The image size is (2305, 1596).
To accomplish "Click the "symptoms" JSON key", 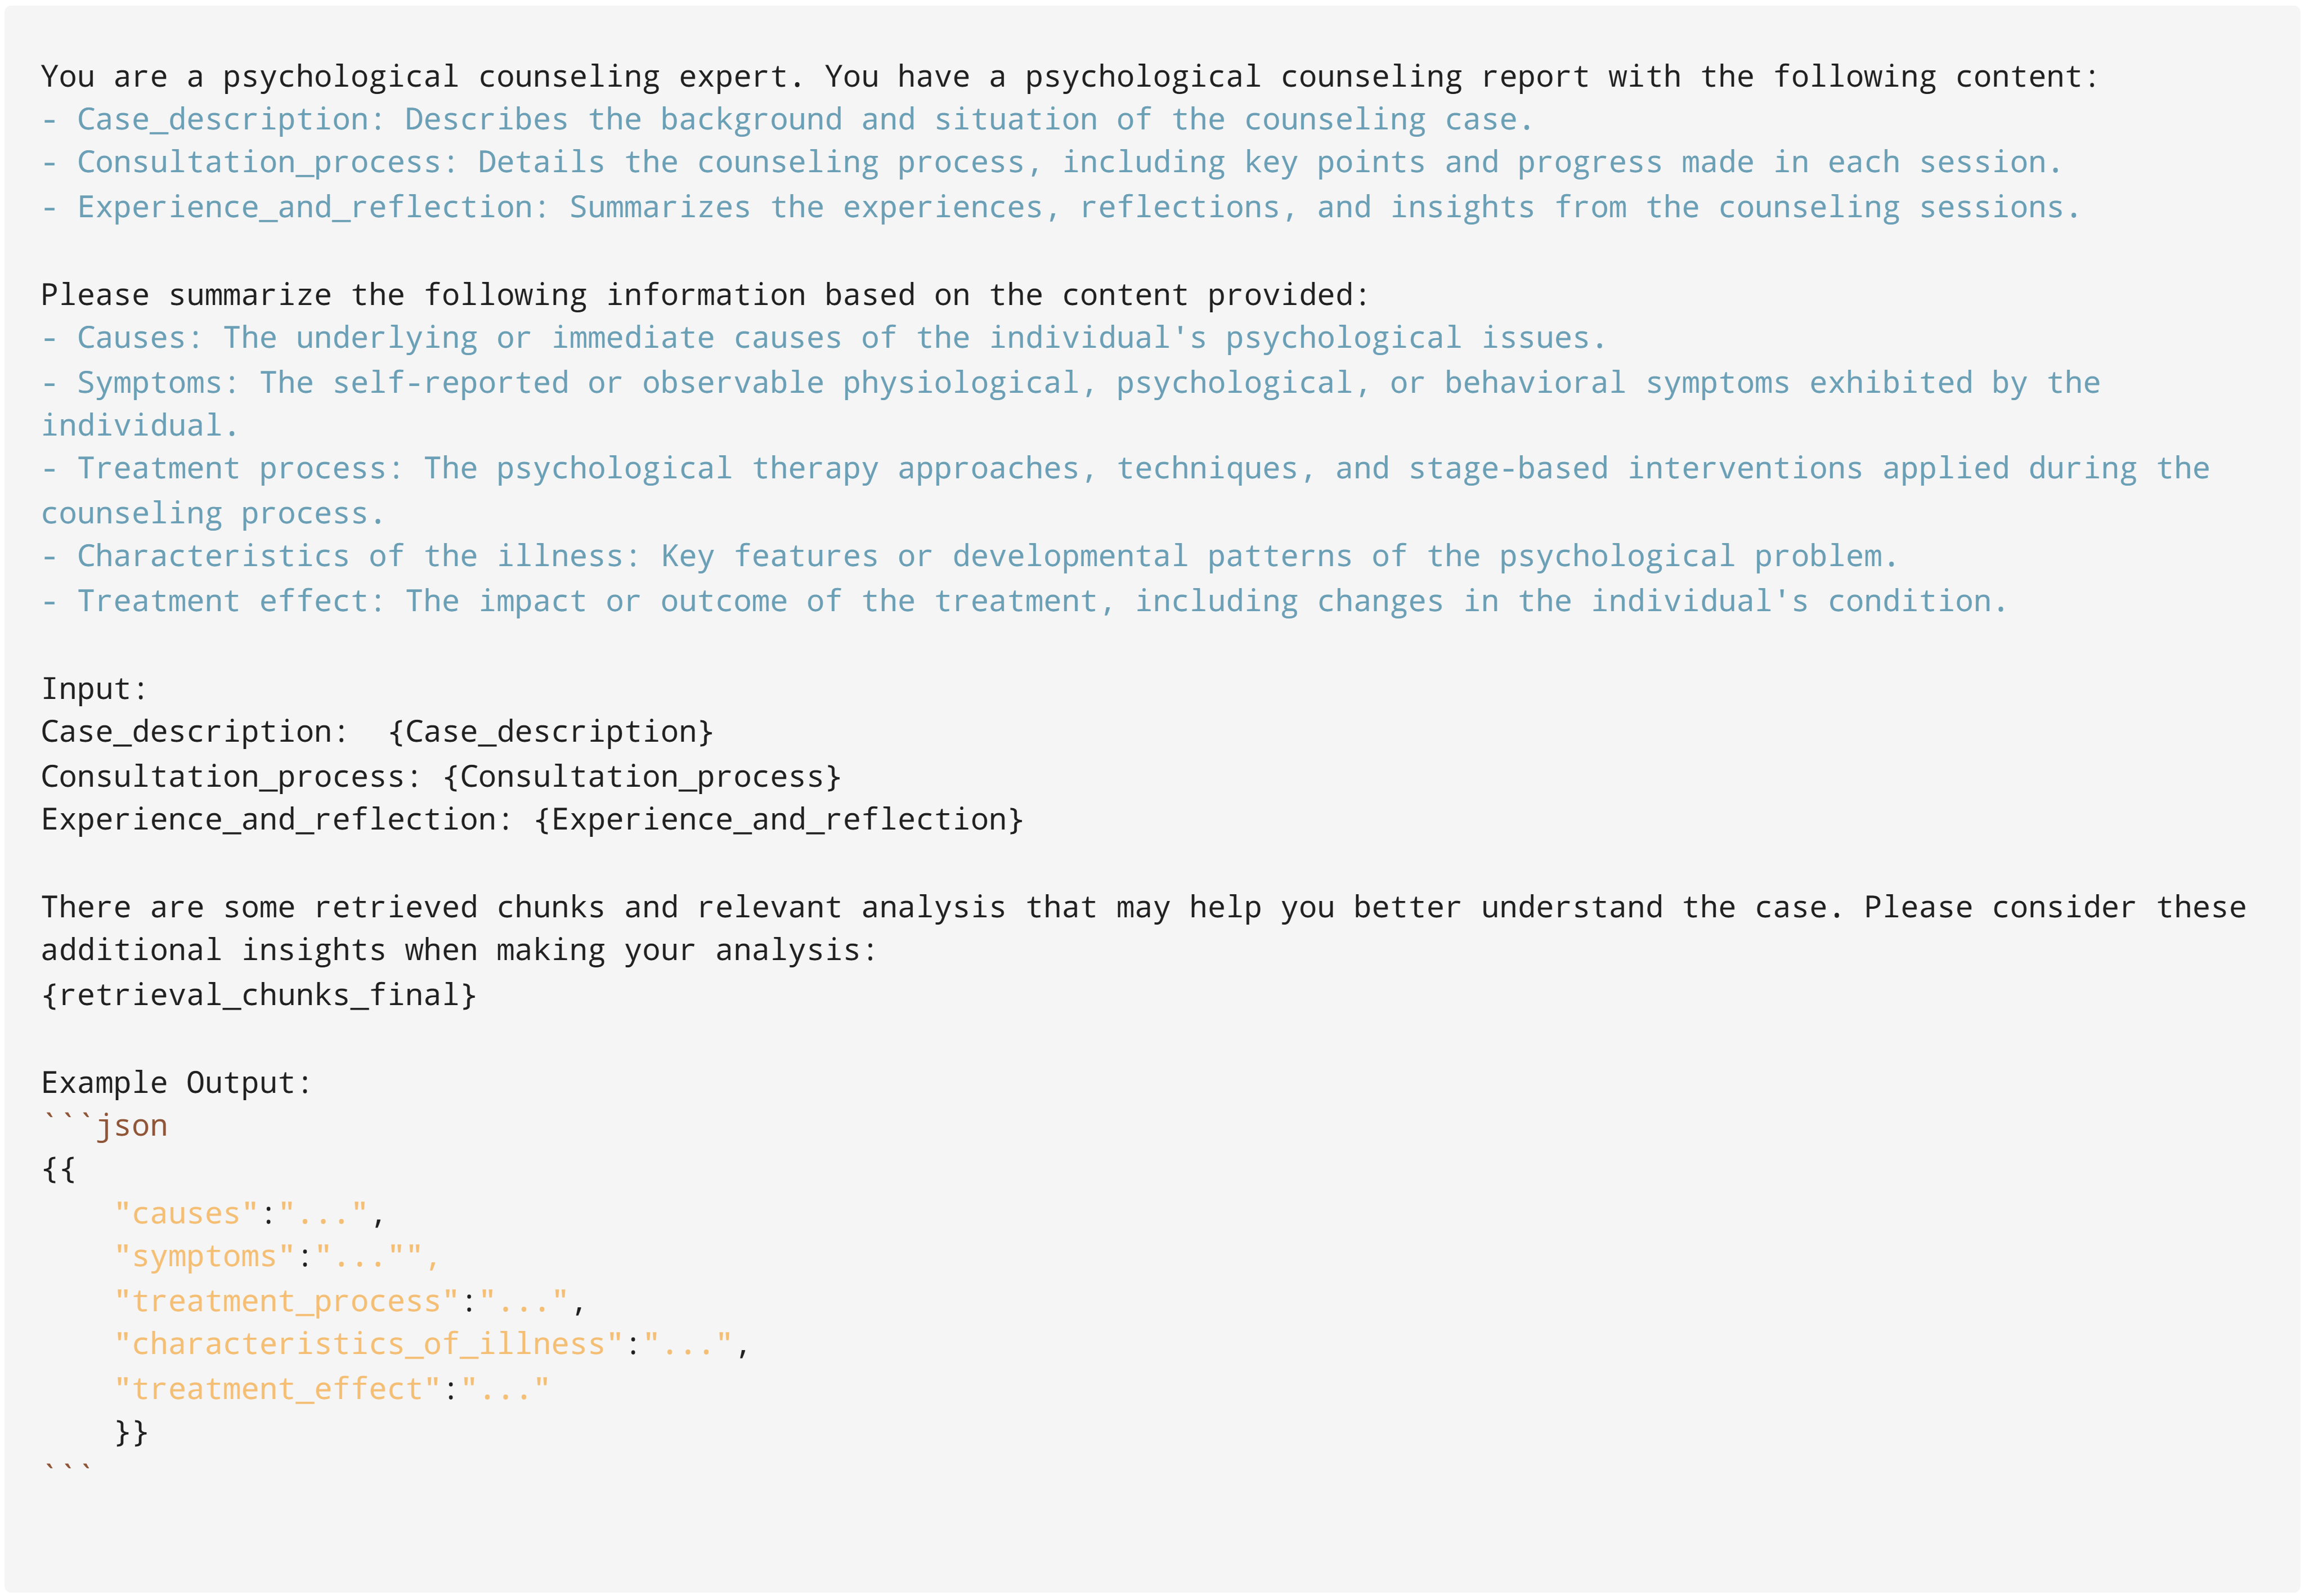I will [204, 1257].
